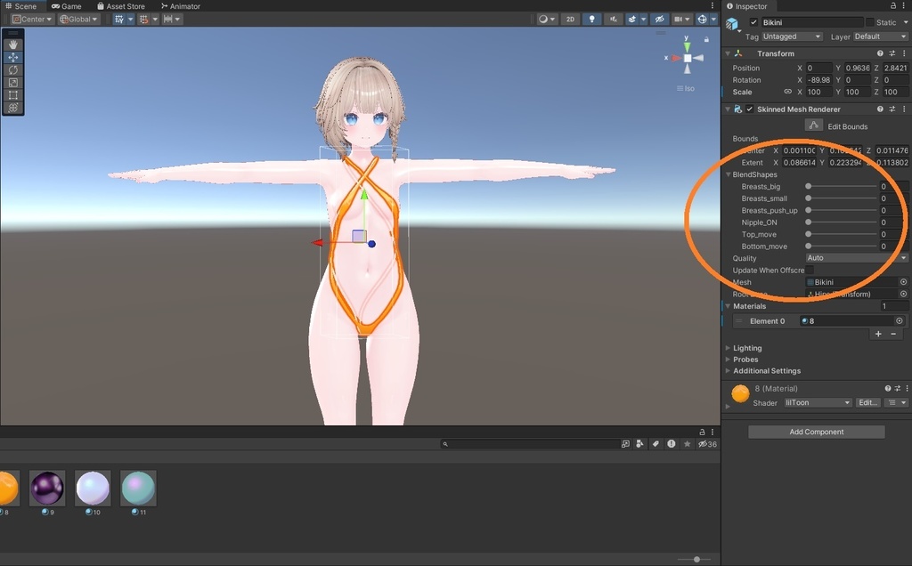Toggle the scene gizmo rotation lock
912x566 pixels.
[706, 39]
